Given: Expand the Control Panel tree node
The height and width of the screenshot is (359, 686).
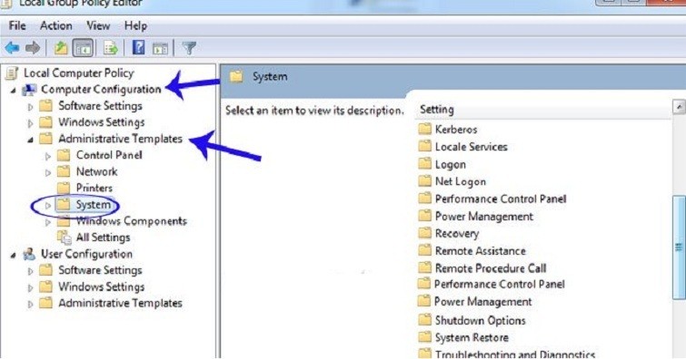Looking at the screenshot, I should [48, 156].
